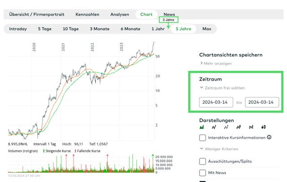Check the Mit News option
This screenshot has height=182, width=287.
203,173
